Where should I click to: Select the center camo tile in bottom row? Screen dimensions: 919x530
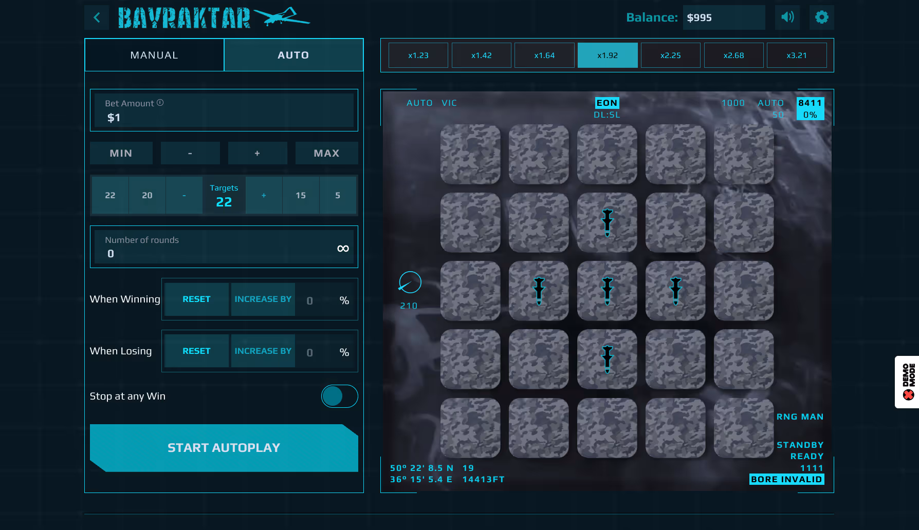tap(607, 428)
